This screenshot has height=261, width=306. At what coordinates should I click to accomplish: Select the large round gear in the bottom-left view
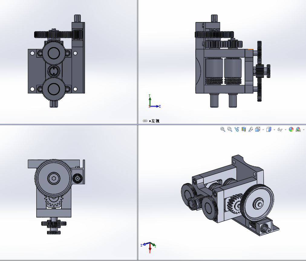coord(53,178)
